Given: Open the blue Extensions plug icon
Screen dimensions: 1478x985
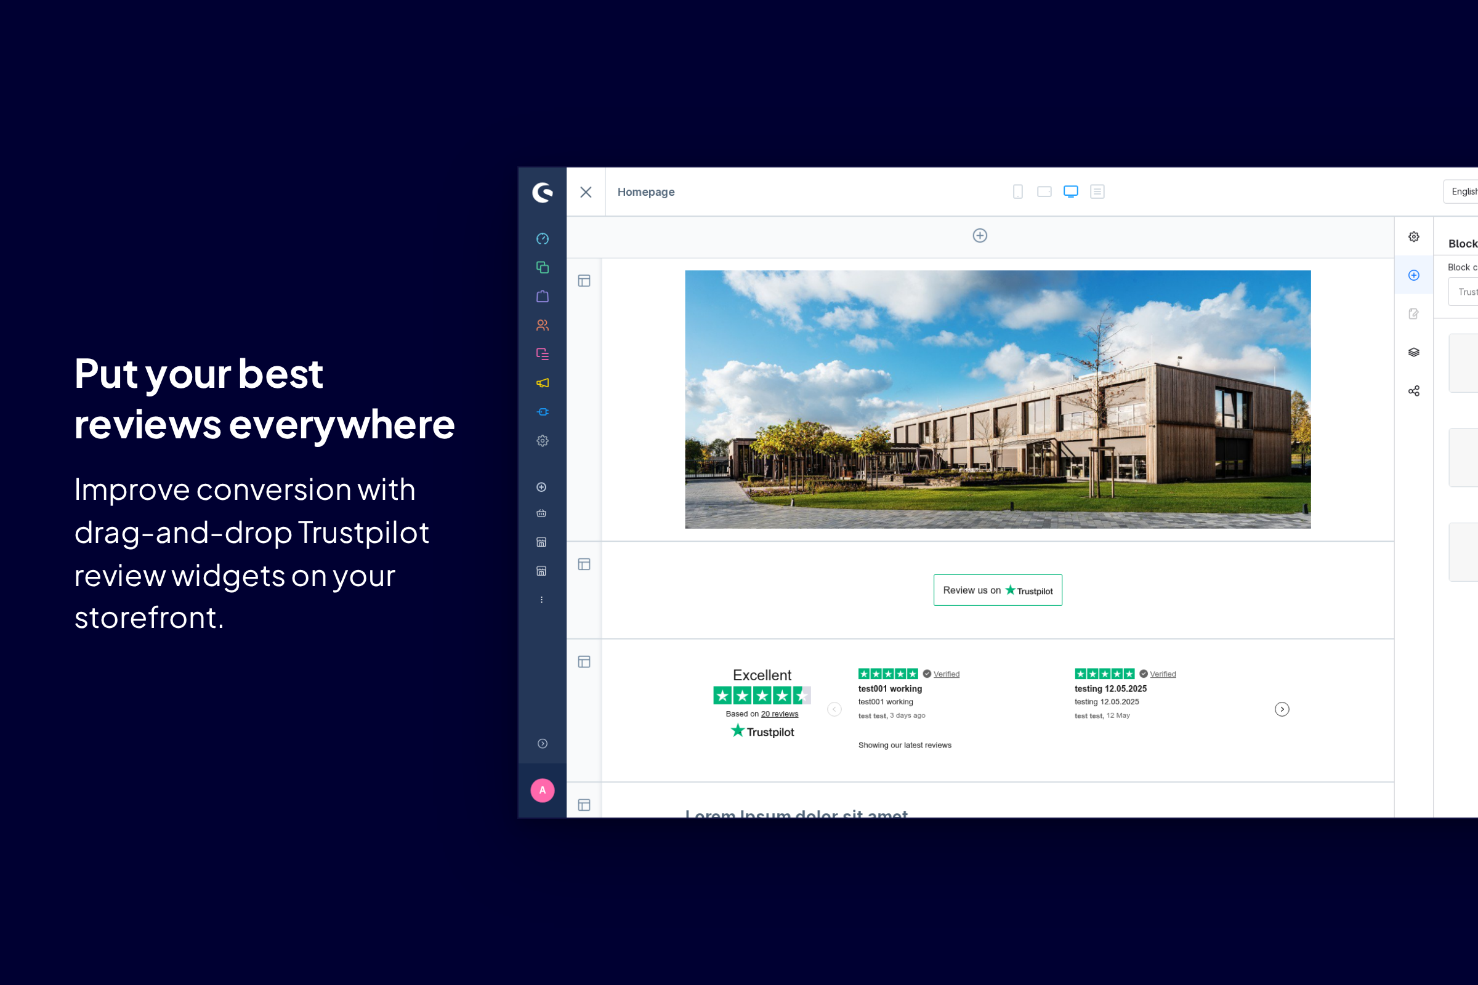Looking at the screenshot, I should click(542, 411).
